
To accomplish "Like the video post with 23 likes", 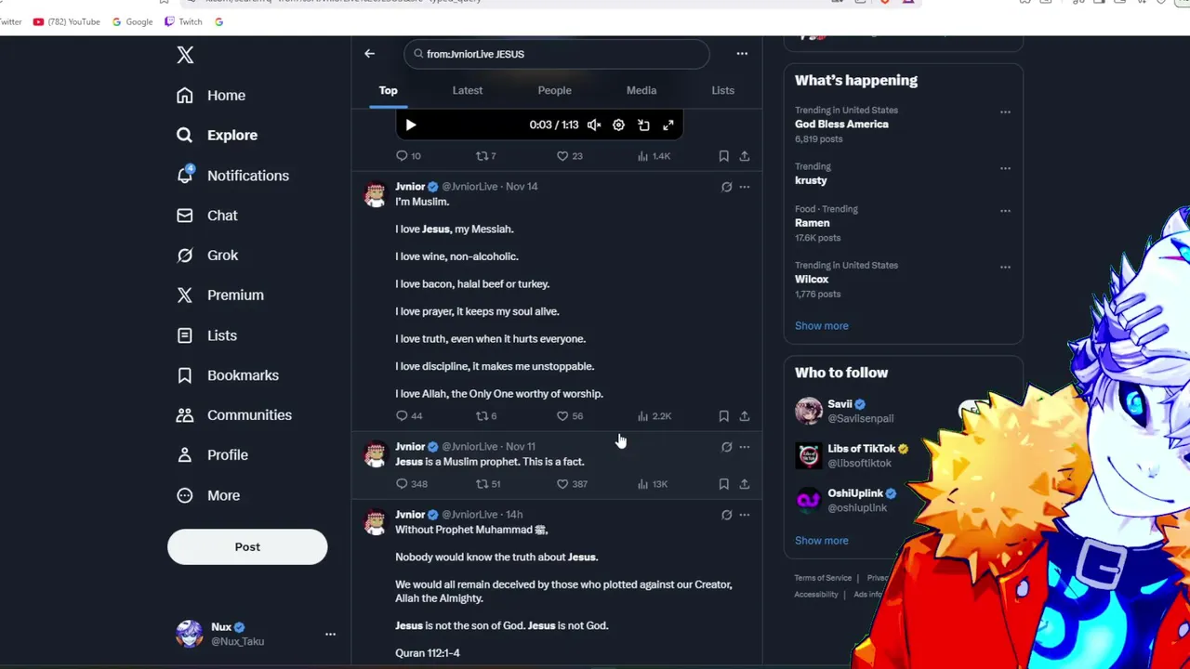I will 569,156.
